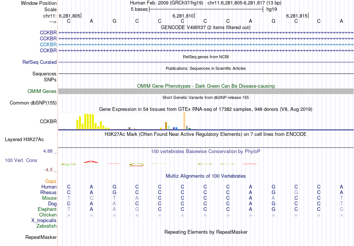This screenshot has width=354, height=246.
Task: Click the gray G in the Elephant row
Action: click(137, 209)
